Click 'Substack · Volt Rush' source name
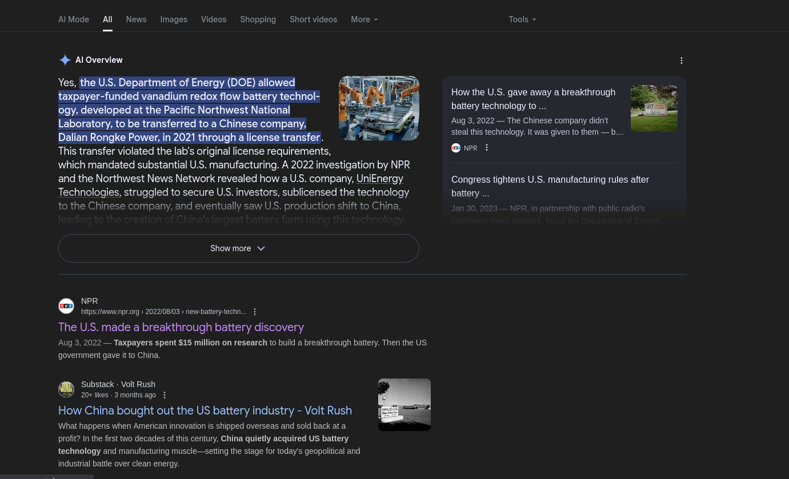The image size is (789, 479). (x=118, y=384)
